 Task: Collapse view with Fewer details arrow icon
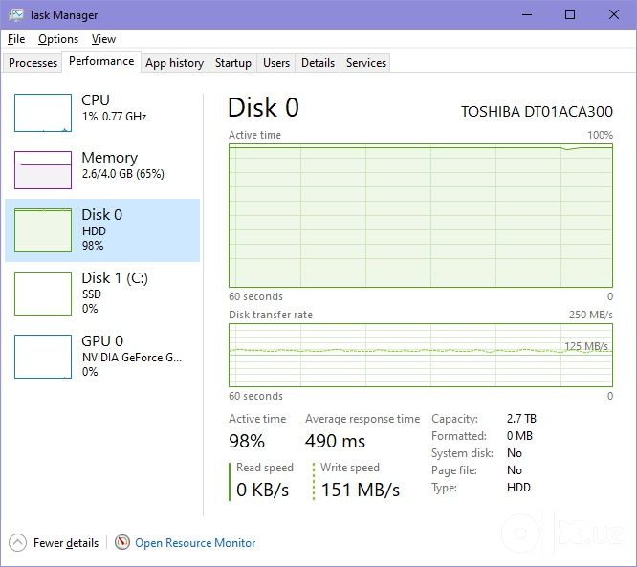pyautogui.click(x=17, y=543)
